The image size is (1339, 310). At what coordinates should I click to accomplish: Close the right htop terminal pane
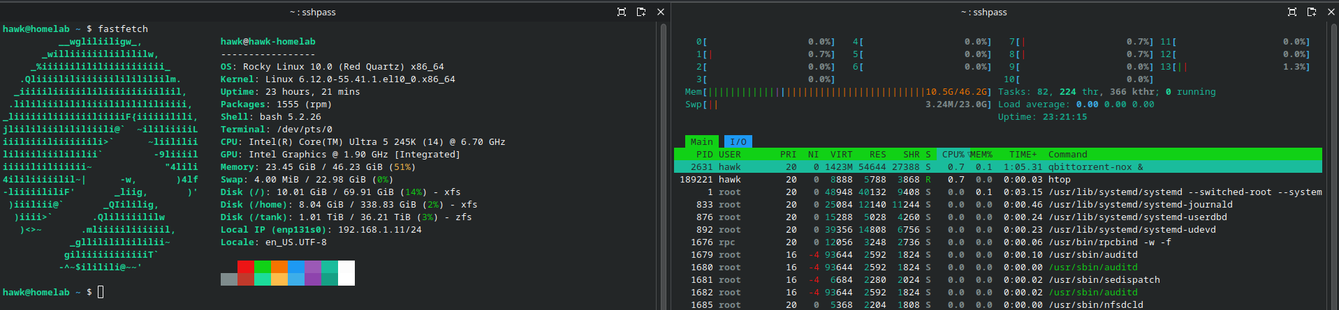(x=1331, y=12)
